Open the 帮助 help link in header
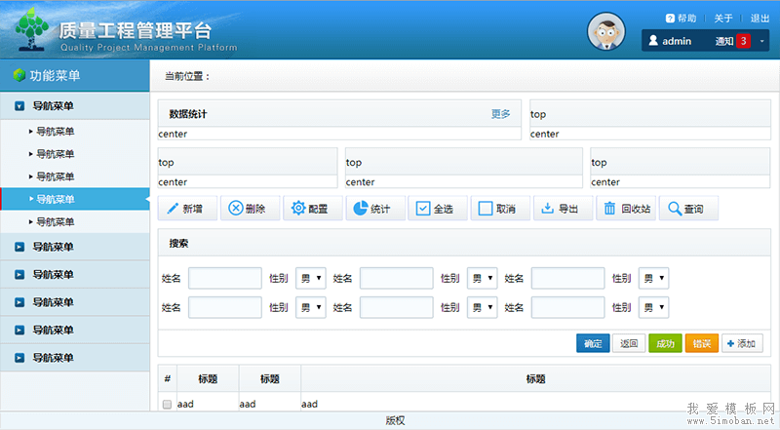The image size is (780, 430). coord(681,18)
